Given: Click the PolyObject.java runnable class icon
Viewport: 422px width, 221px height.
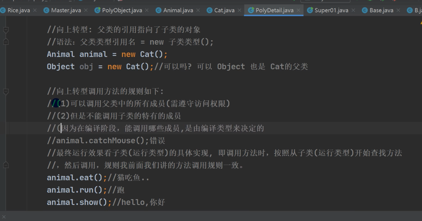Looking at the screenshot, I should pos(98,10).
